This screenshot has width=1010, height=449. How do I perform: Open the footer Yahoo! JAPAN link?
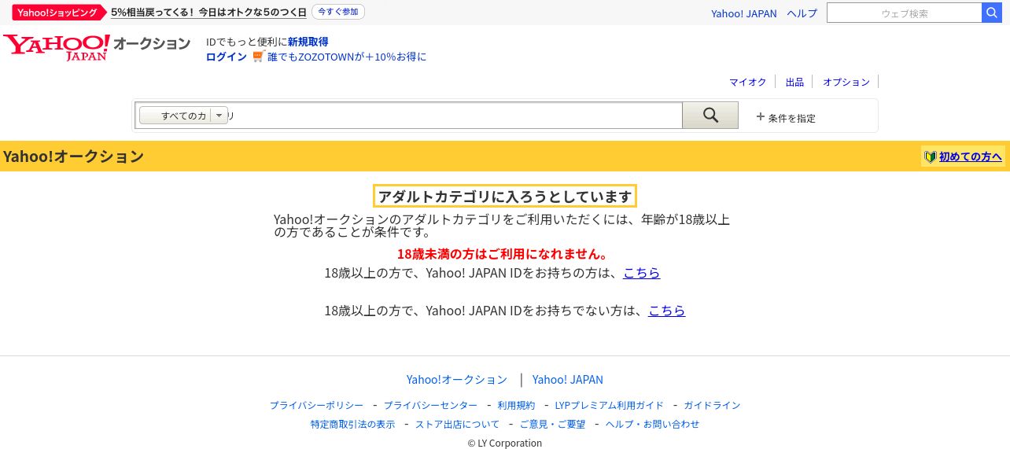[568, 379]
